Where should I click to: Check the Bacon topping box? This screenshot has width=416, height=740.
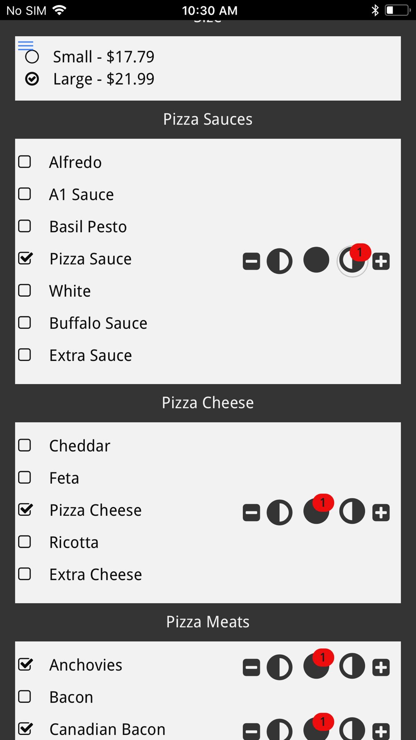(25, 697)
